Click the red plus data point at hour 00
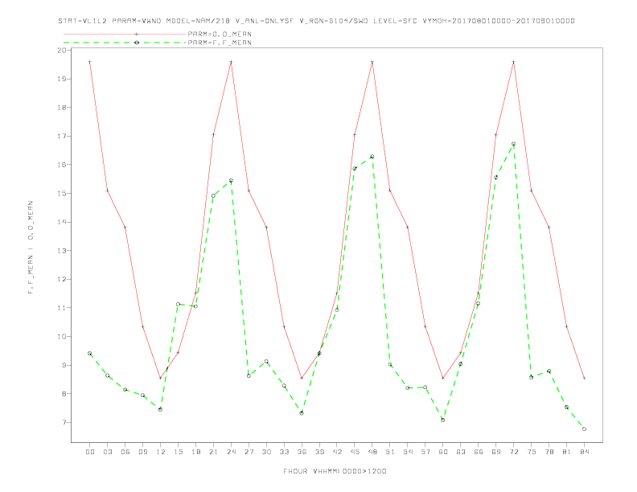 click(90, 62)
